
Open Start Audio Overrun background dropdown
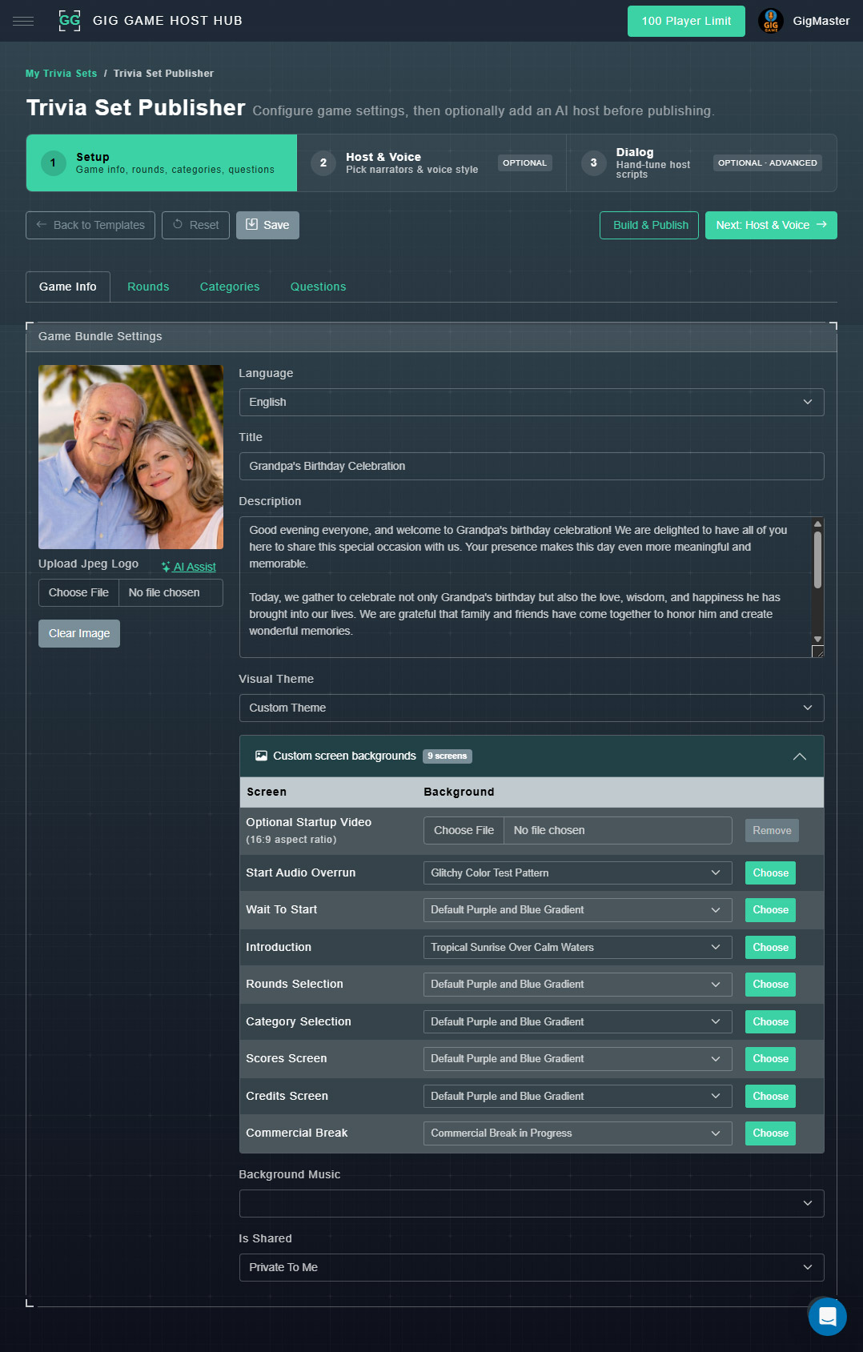(577, 873)
